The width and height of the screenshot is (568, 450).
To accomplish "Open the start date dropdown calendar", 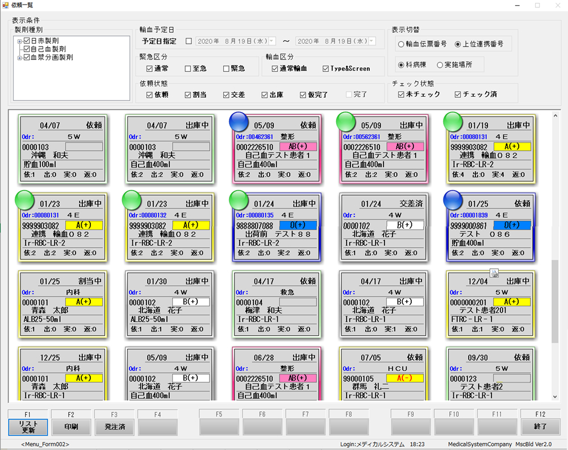I will click(272, 41).
